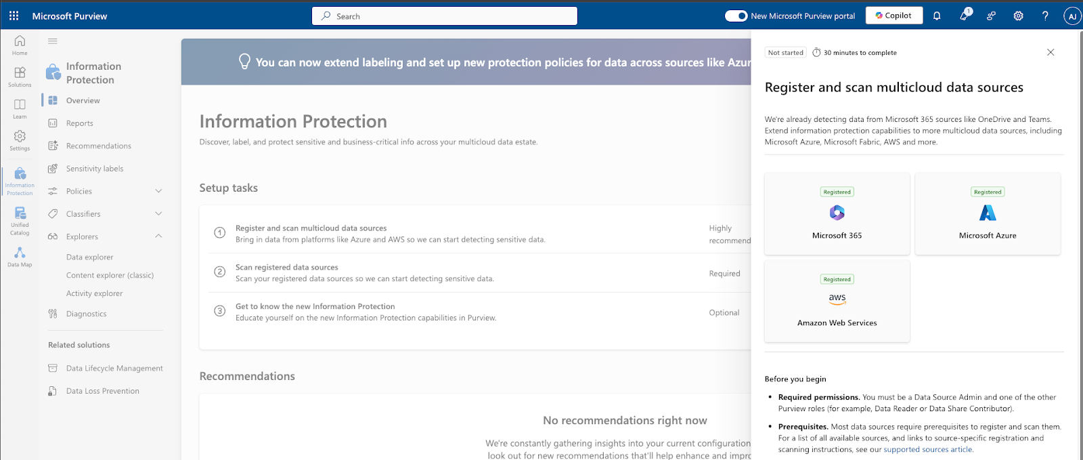Open the Copilot button

[894, 16]
